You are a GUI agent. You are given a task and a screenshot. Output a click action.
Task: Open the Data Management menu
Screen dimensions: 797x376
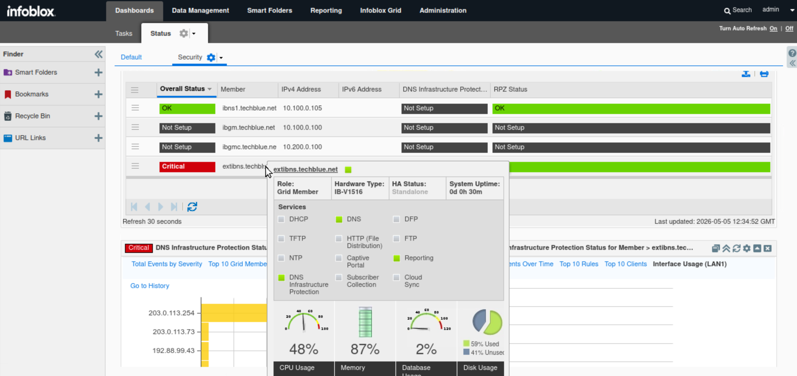tap(200, 11)
